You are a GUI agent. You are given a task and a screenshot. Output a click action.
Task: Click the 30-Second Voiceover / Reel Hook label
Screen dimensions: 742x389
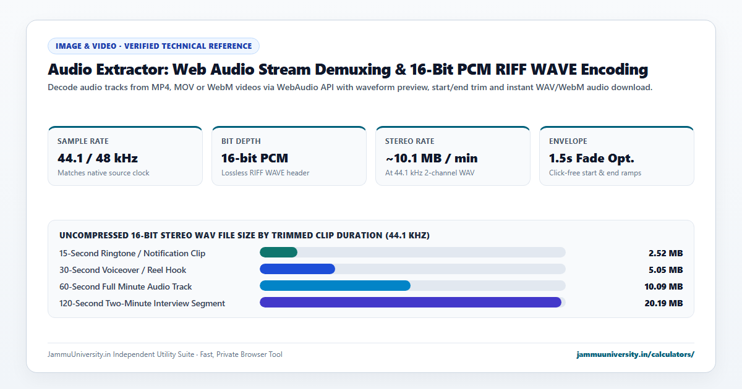pyautogui.click(x=123, y=270)
